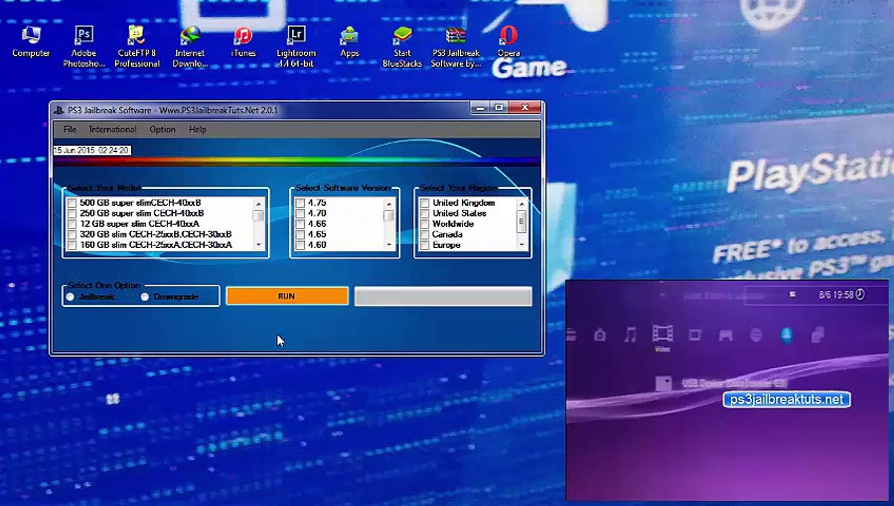894x506 pixels.
Task: Open CuteFTP 8 Professional shortcut
Action: point(137,46)
